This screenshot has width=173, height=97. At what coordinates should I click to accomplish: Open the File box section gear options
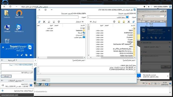(2, 81)
